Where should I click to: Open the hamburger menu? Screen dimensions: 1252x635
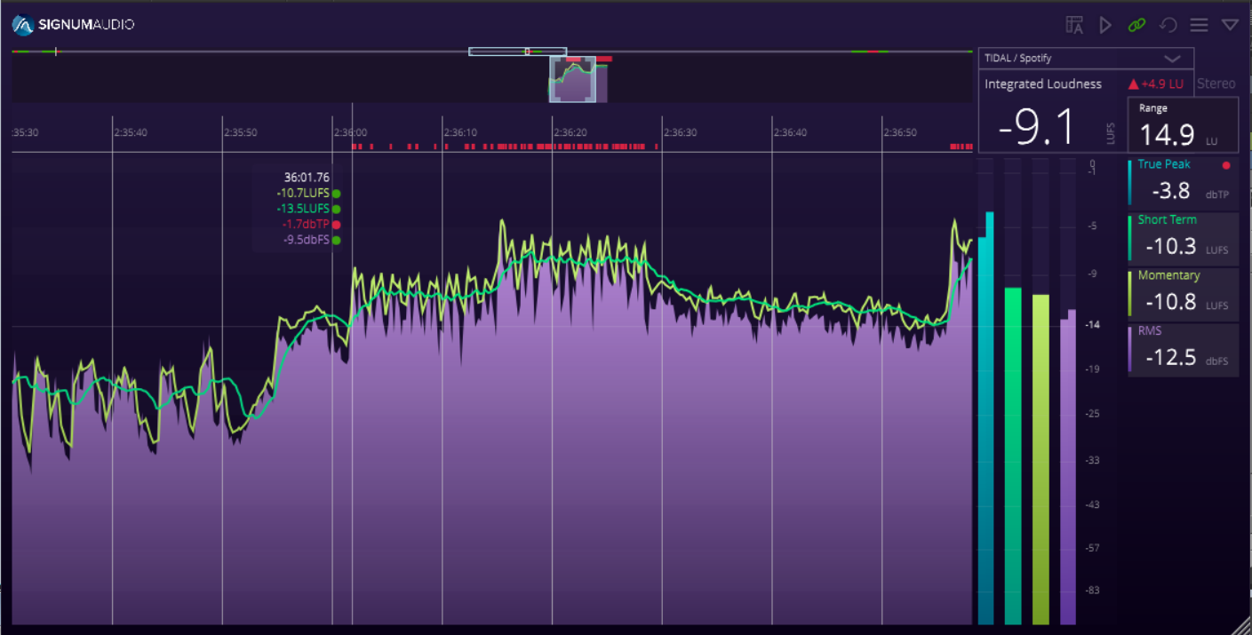click(x=1199, y=25)
